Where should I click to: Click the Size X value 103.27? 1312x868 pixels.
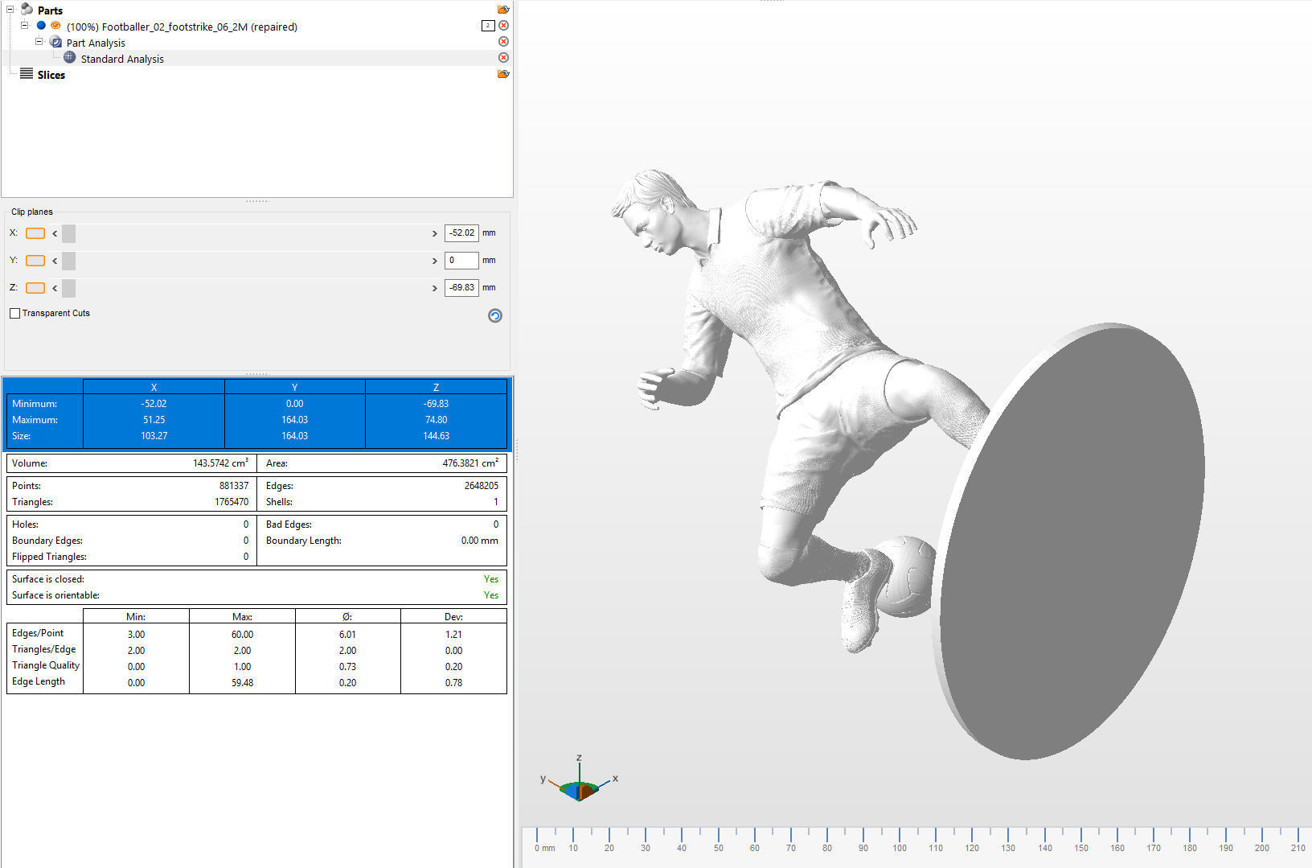click(x=154, y=436)
